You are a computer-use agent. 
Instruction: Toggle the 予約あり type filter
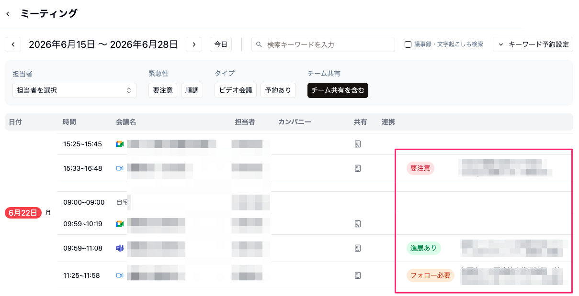pos(278,90)
